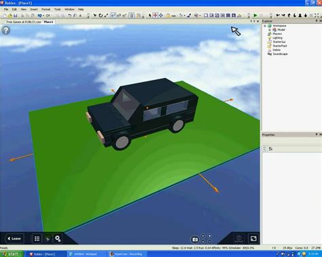This screenshot has height=257, width=322.
Task: Click the Leave game button
Action: click(x=14, y=239)
